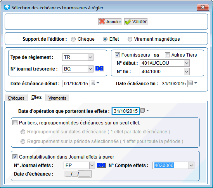Switch to the Chèques tab
The height and width of the screenshot is (188, 213).
[16, 98]
